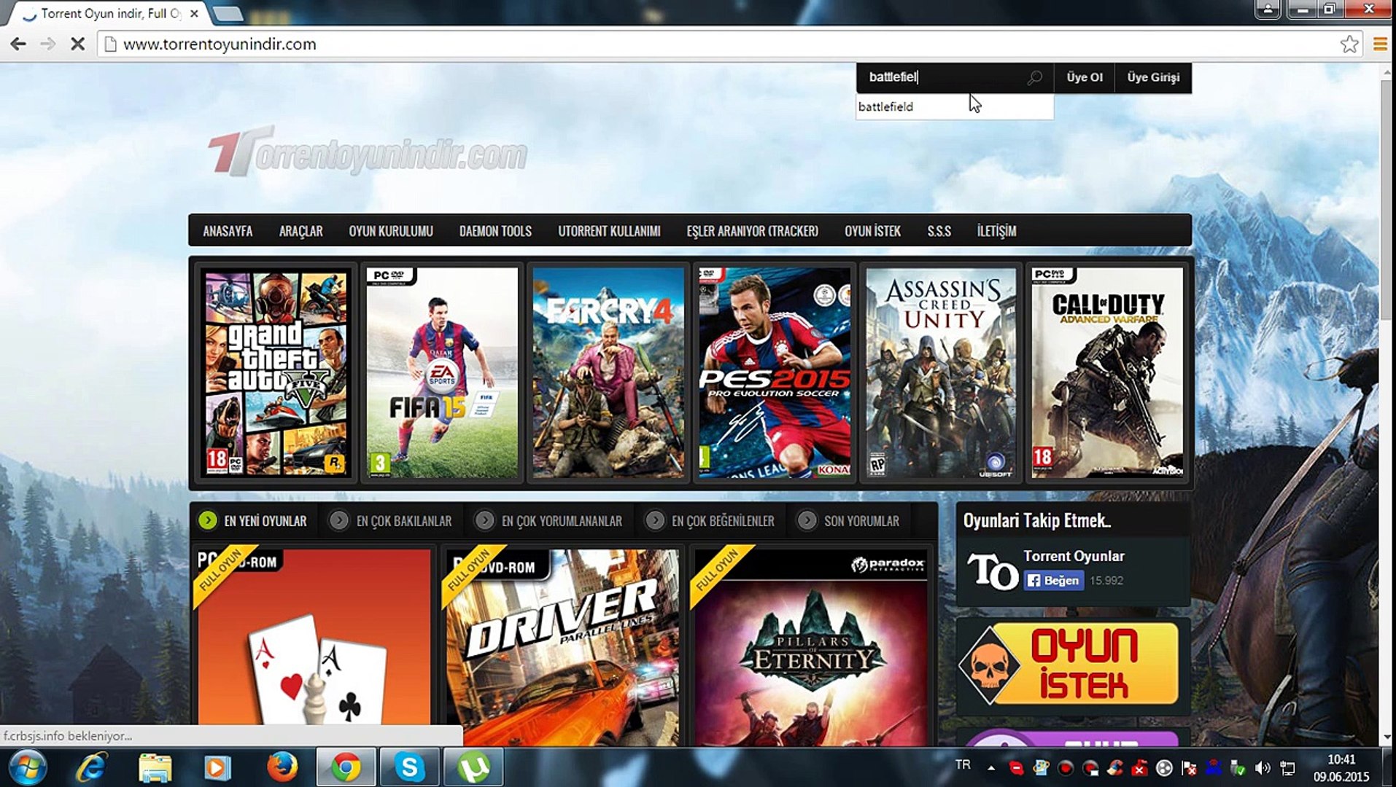Open Windows Explorer folder on the taskbar
The height and width of the screenshot is (787, 1396).
coord(155,767)
